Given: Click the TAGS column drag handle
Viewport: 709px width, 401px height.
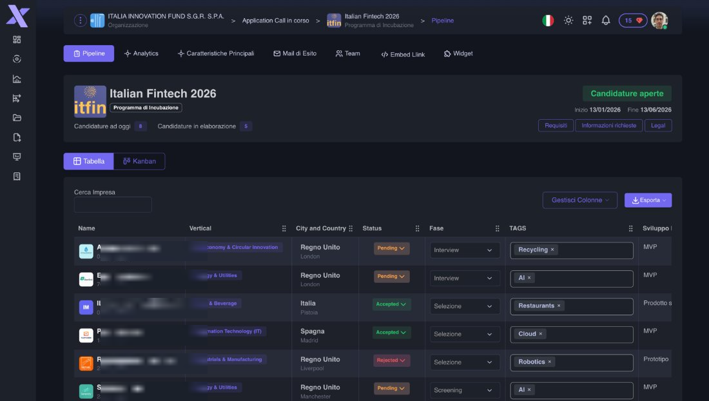Looking at the screenshot, I should (x=631, y=229).
